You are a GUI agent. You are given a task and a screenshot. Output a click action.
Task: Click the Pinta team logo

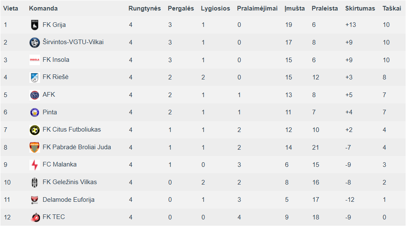point(34,112)
